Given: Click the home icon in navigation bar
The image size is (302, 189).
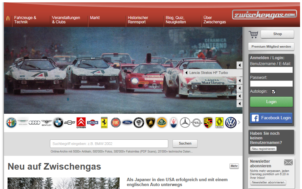Looking at the screenshot, I should 8,18.
